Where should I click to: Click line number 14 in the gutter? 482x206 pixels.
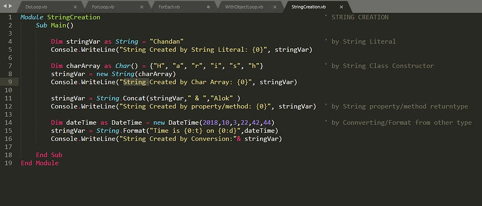pyautogui.click(x=8, y=123)
